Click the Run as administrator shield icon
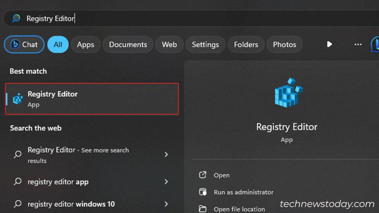 [204, 192]
